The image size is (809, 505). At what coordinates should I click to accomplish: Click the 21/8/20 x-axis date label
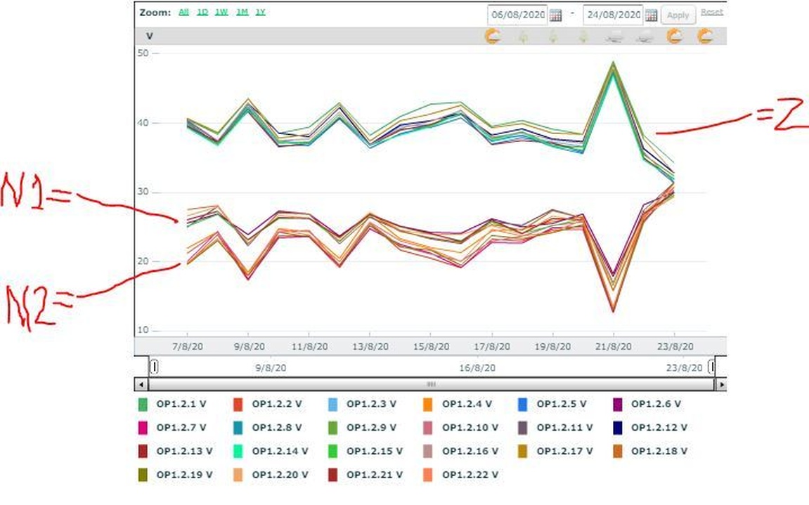pos(613,347)
